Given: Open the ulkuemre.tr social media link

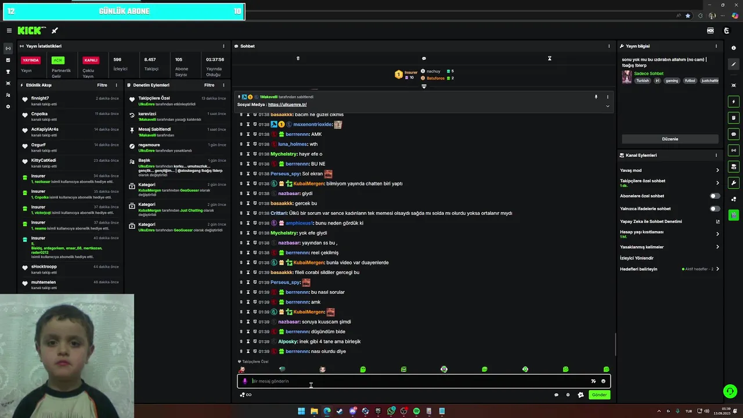Looking at the screenshot, I should click(287, 105).
